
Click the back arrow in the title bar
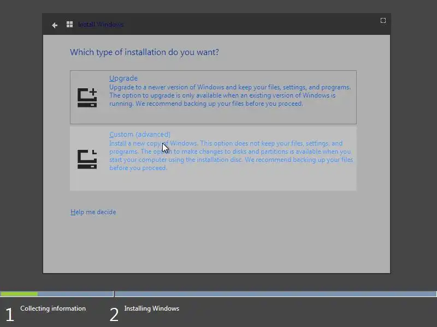[55, 25]
